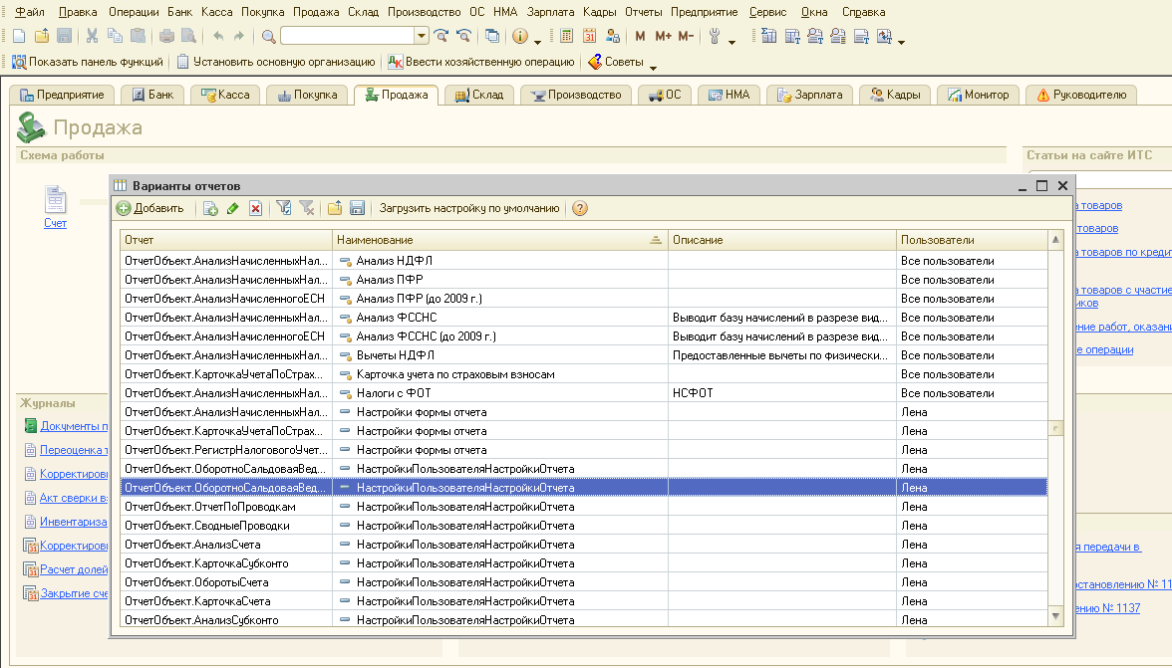Open the calendar icon in main toolbar
This screenshot has width=1172, height=668.
(x=589, y=37)
